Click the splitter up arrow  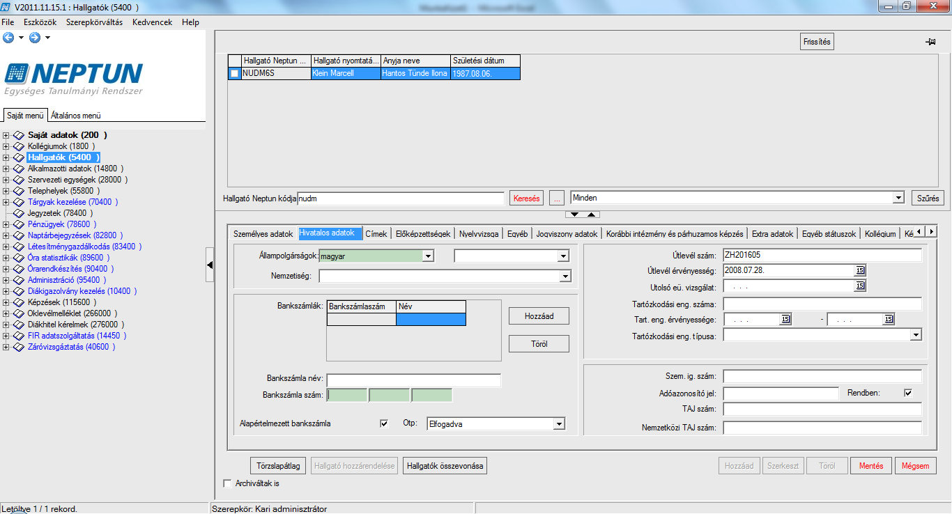click(x=590, y=215)
